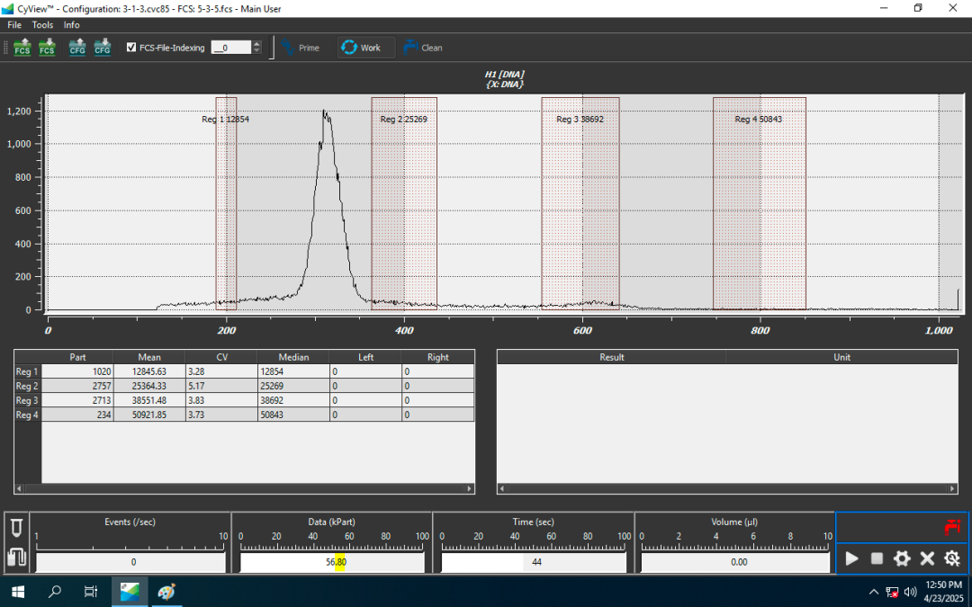Stop acquisition with the stop button
Viewport: 972px width, 607px height.
pyautogui.click(x=877, y=558)
